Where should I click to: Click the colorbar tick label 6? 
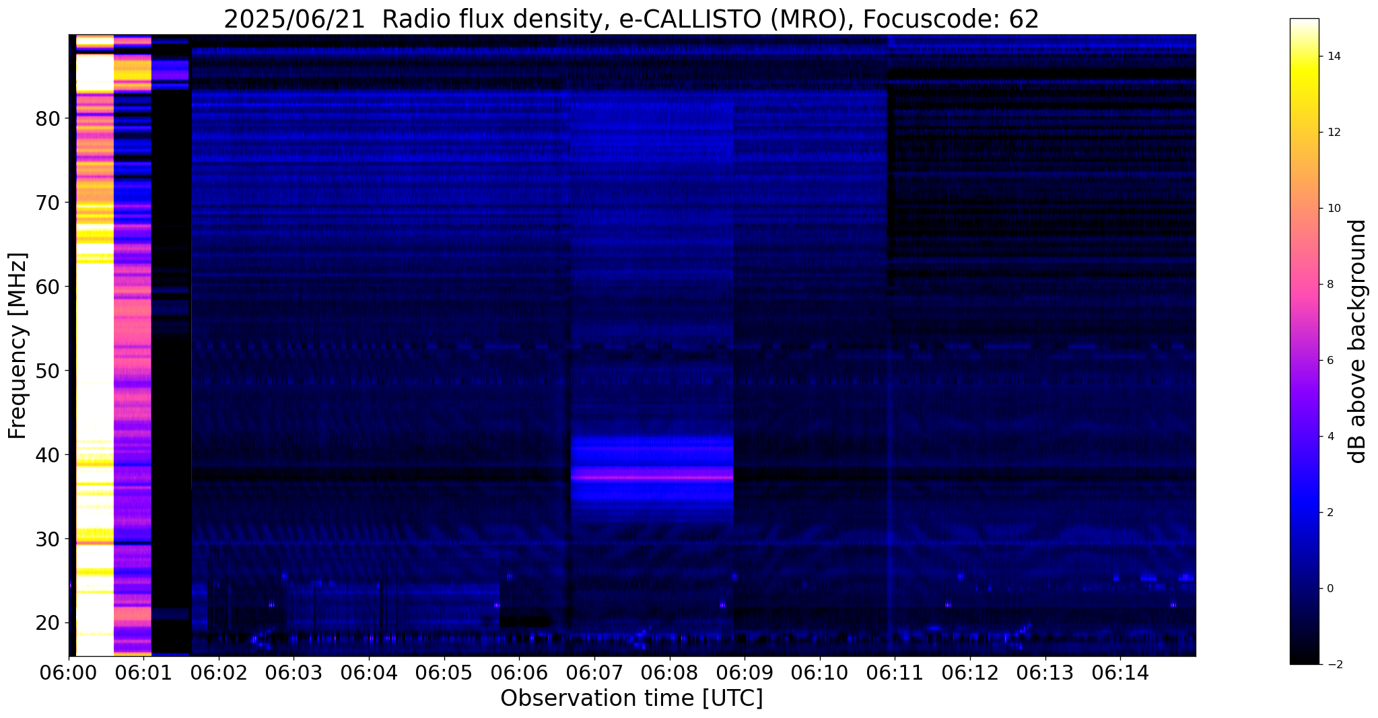(1329, 361)
